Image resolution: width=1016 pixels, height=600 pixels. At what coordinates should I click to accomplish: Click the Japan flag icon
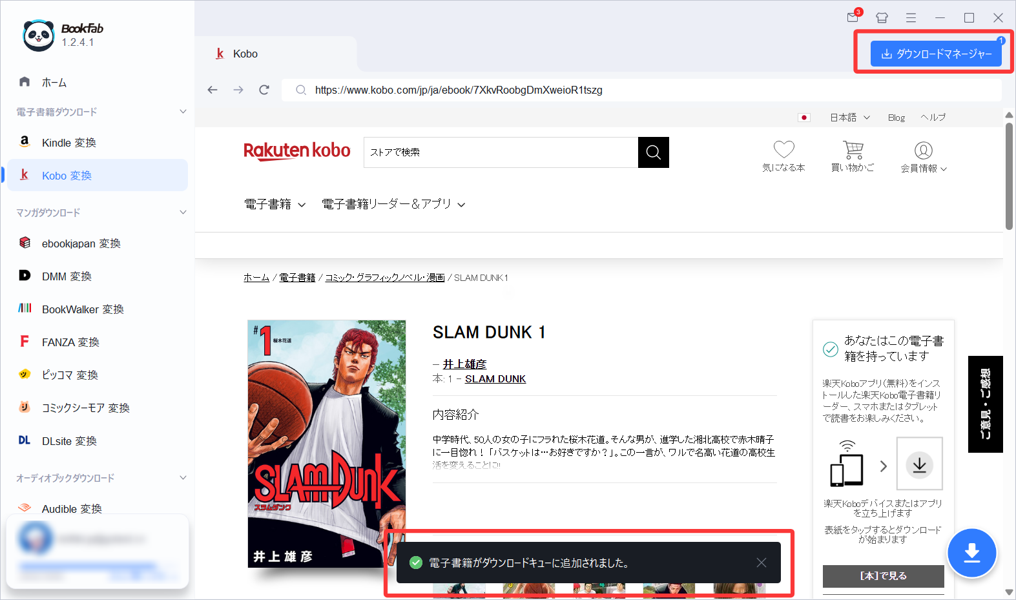coord(804,118)
